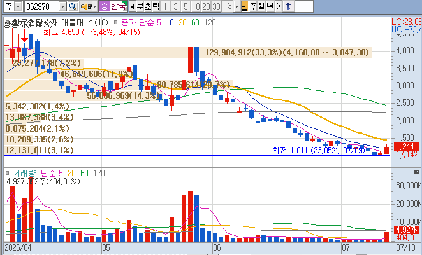Click volume profile label 8,075,284(2.1%)
This screenshot has width=422, height=255.
pyautogui.click(x=37, y=128)
